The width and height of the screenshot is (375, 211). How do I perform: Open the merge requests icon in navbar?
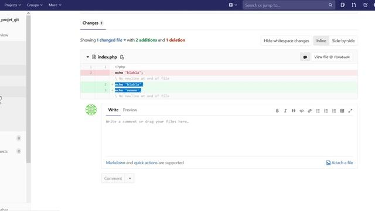tap(354, 5)
